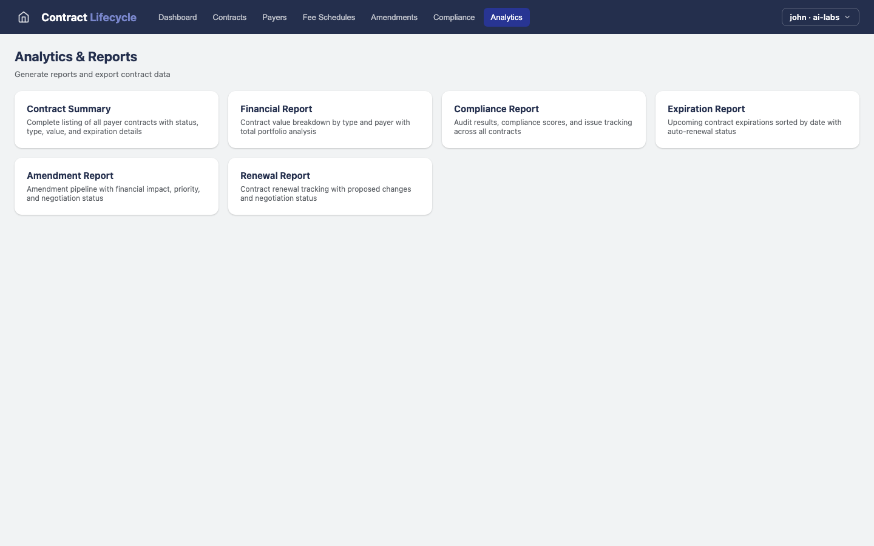Image resolution: width=874 pixels, height=546 pixels.
Task: Open the Fee Schedules section
Action: point(328,17)
